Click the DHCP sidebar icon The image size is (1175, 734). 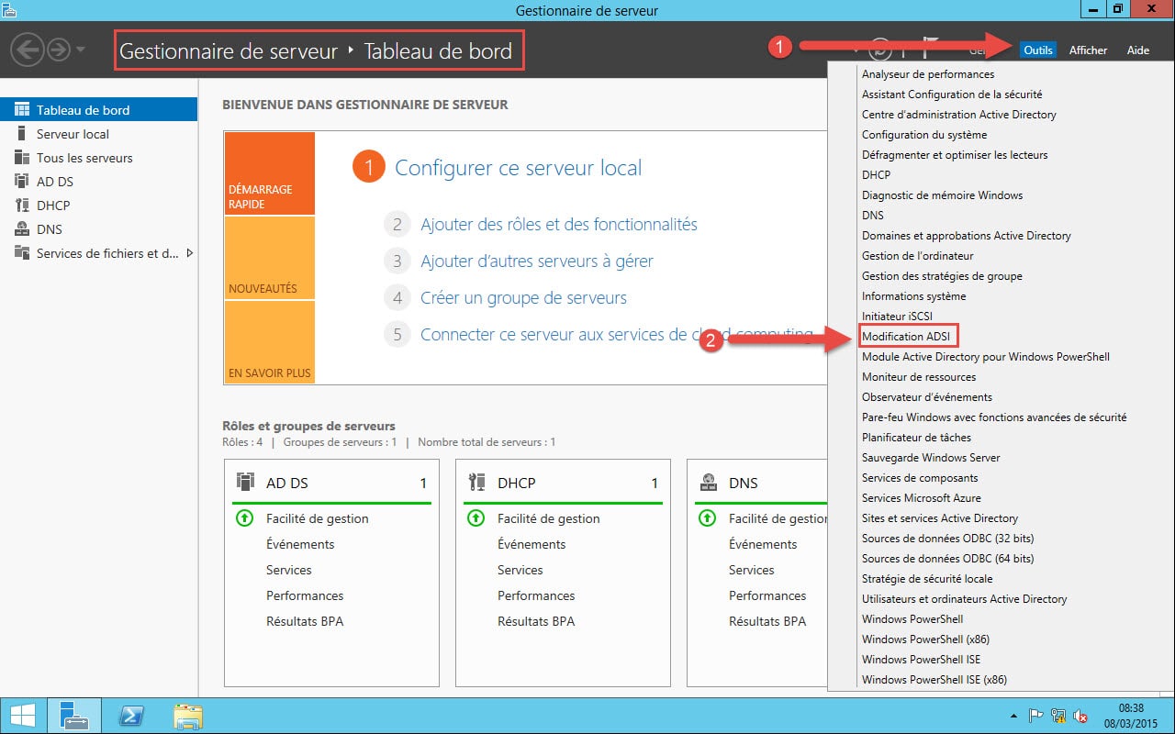(x=22, y=206)
